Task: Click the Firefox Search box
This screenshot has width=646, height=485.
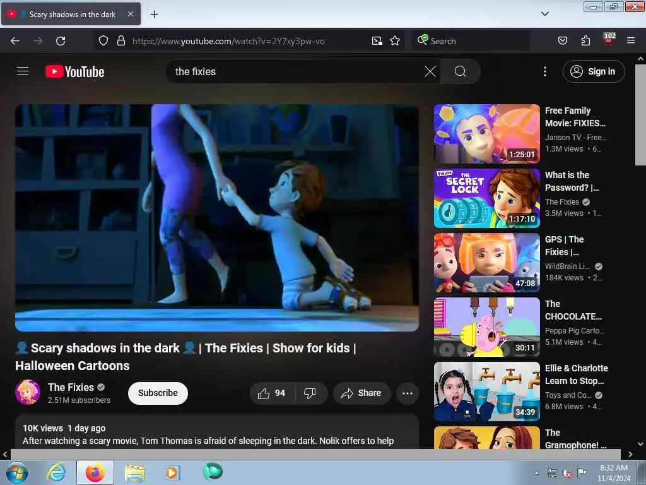Action: pos(471,41)
